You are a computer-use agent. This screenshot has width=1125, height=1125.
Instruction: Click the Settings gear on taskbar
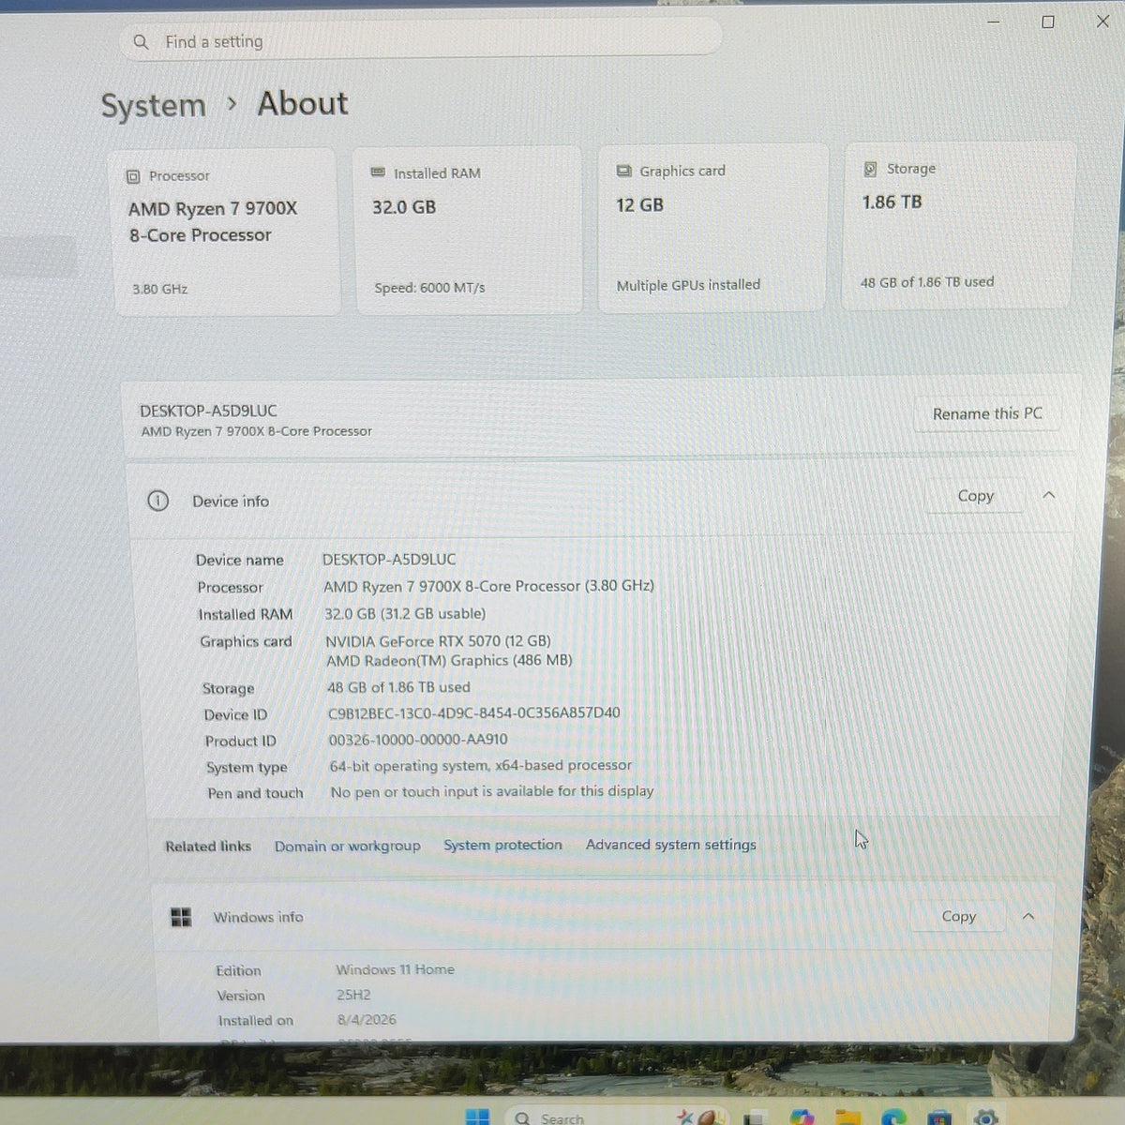(x=984, y=1117)
